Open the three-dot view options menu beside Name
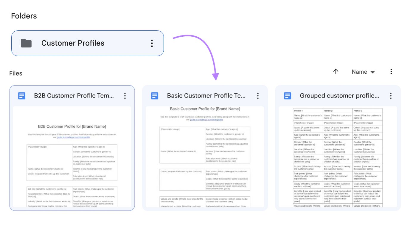 [x=391, y=72]
